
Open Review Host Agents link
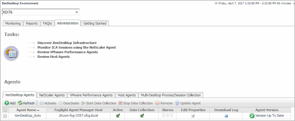pyautogui.click(x=53, y=57)
